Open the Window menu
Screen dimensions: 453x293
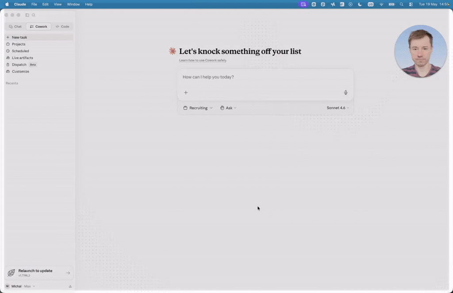pyautogui.click(x=73, y=4)
